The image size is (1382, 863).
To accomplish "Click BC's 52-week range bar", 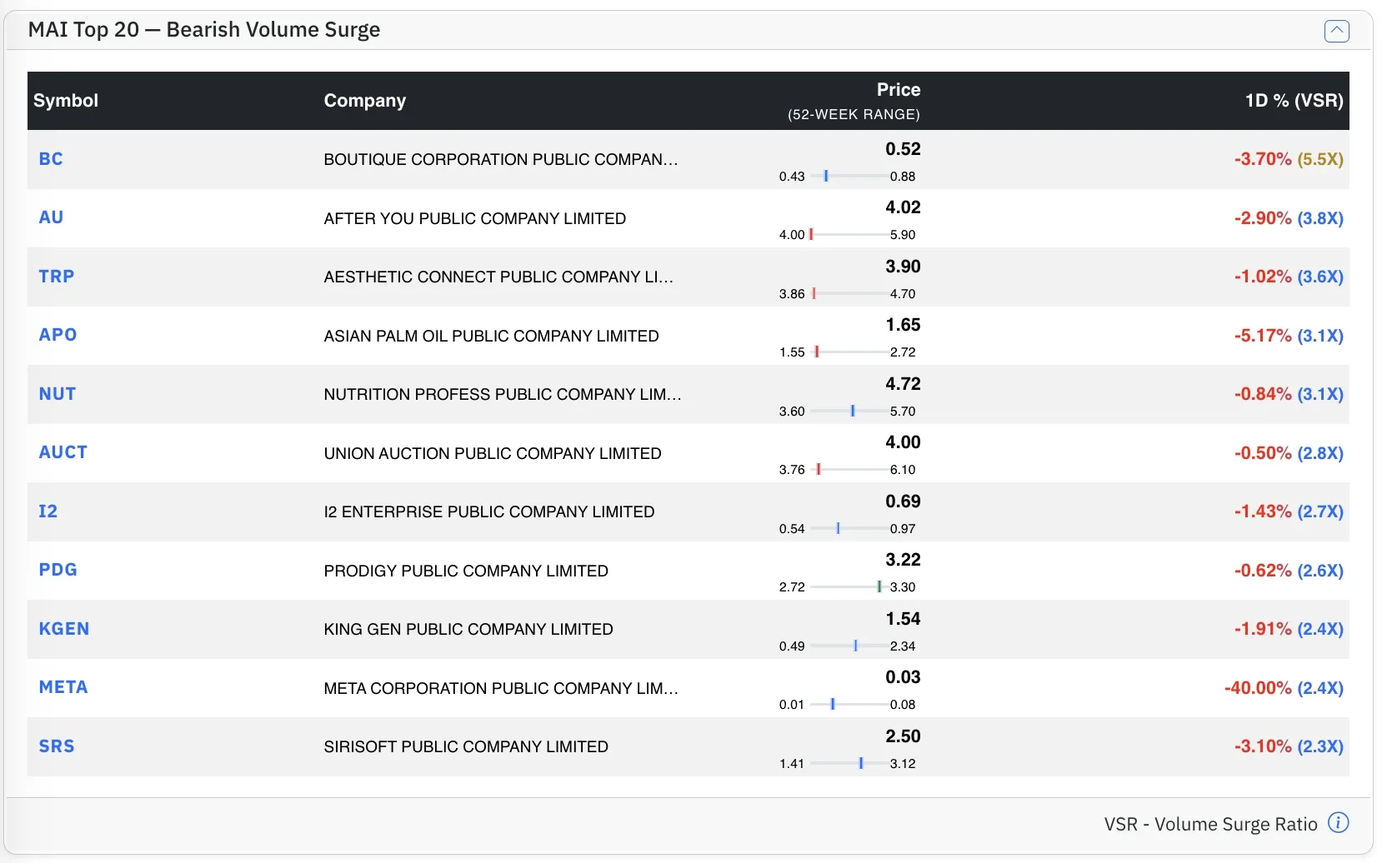I will coord(849,176).
